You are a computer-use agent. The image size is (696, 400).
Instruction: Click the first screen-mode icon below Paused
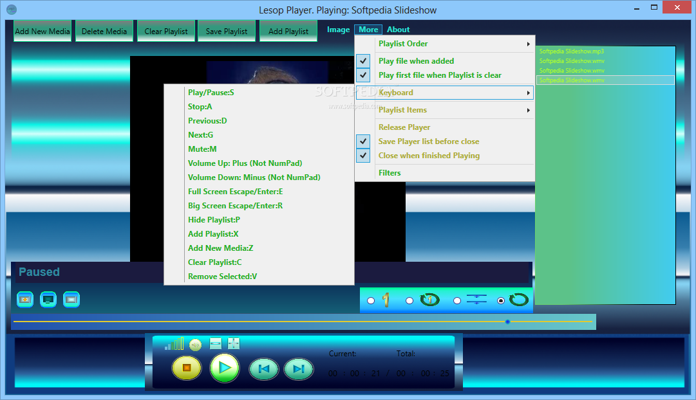[x=25, y=300]
